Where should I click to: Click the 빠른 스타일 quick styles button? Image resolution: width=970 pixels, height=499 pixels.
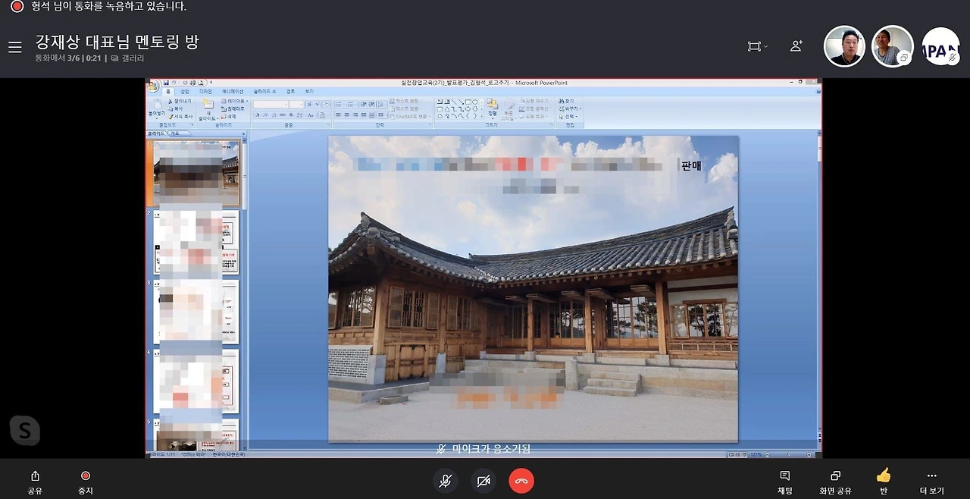point(508,110)
